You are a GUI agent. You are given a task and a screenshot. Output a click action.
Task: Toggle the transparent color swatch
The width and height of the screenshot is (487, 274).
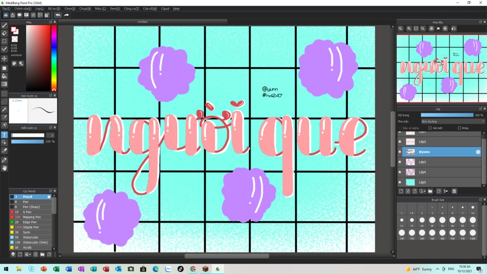click(15, 39)
